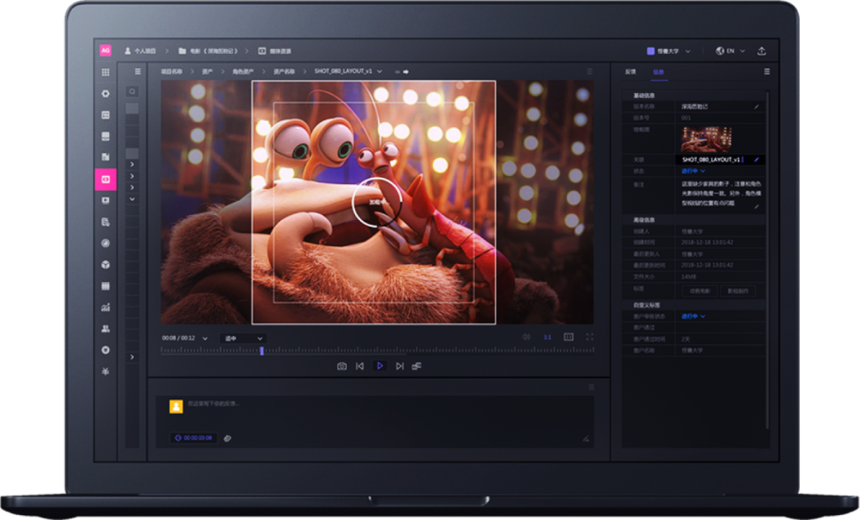
Task: Open the EN language dropdown
Action: point(730,51)
